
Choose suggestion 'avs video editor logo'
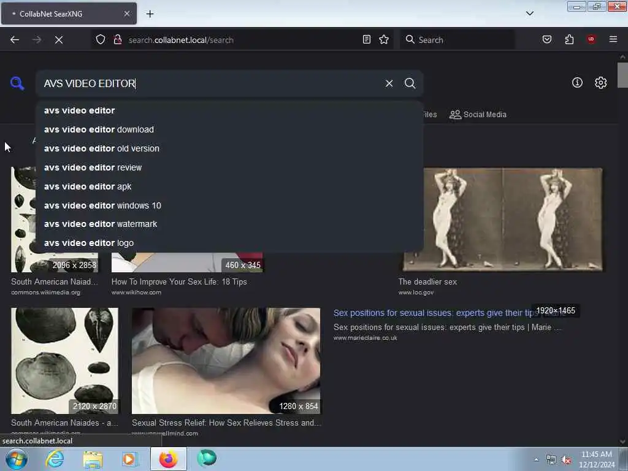pyautogui.click(x=229, y=243)
